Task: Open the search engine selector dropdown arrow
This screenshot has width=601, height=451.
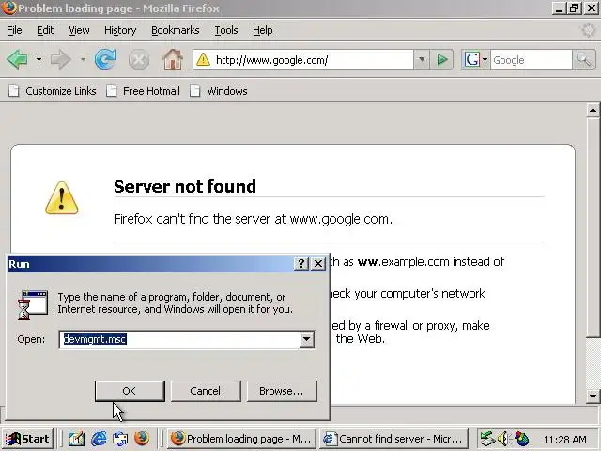Action: [x=485, y=59]
